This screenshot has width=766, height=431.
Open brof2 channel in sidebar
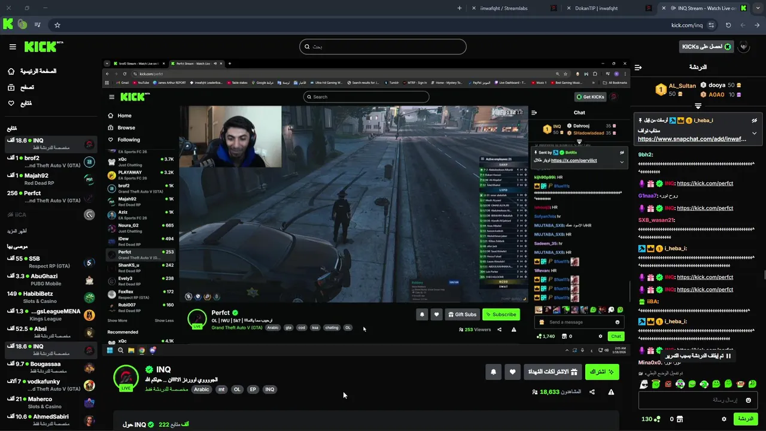pos(50,162)
